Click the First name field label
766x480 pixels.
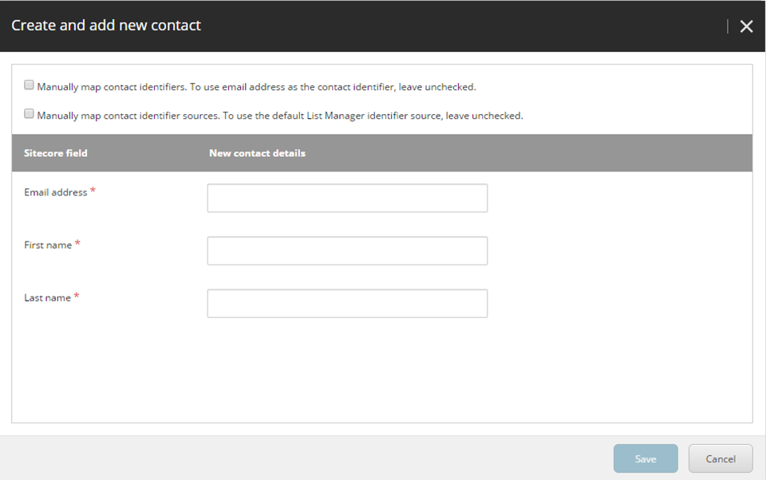click(47, 245)
